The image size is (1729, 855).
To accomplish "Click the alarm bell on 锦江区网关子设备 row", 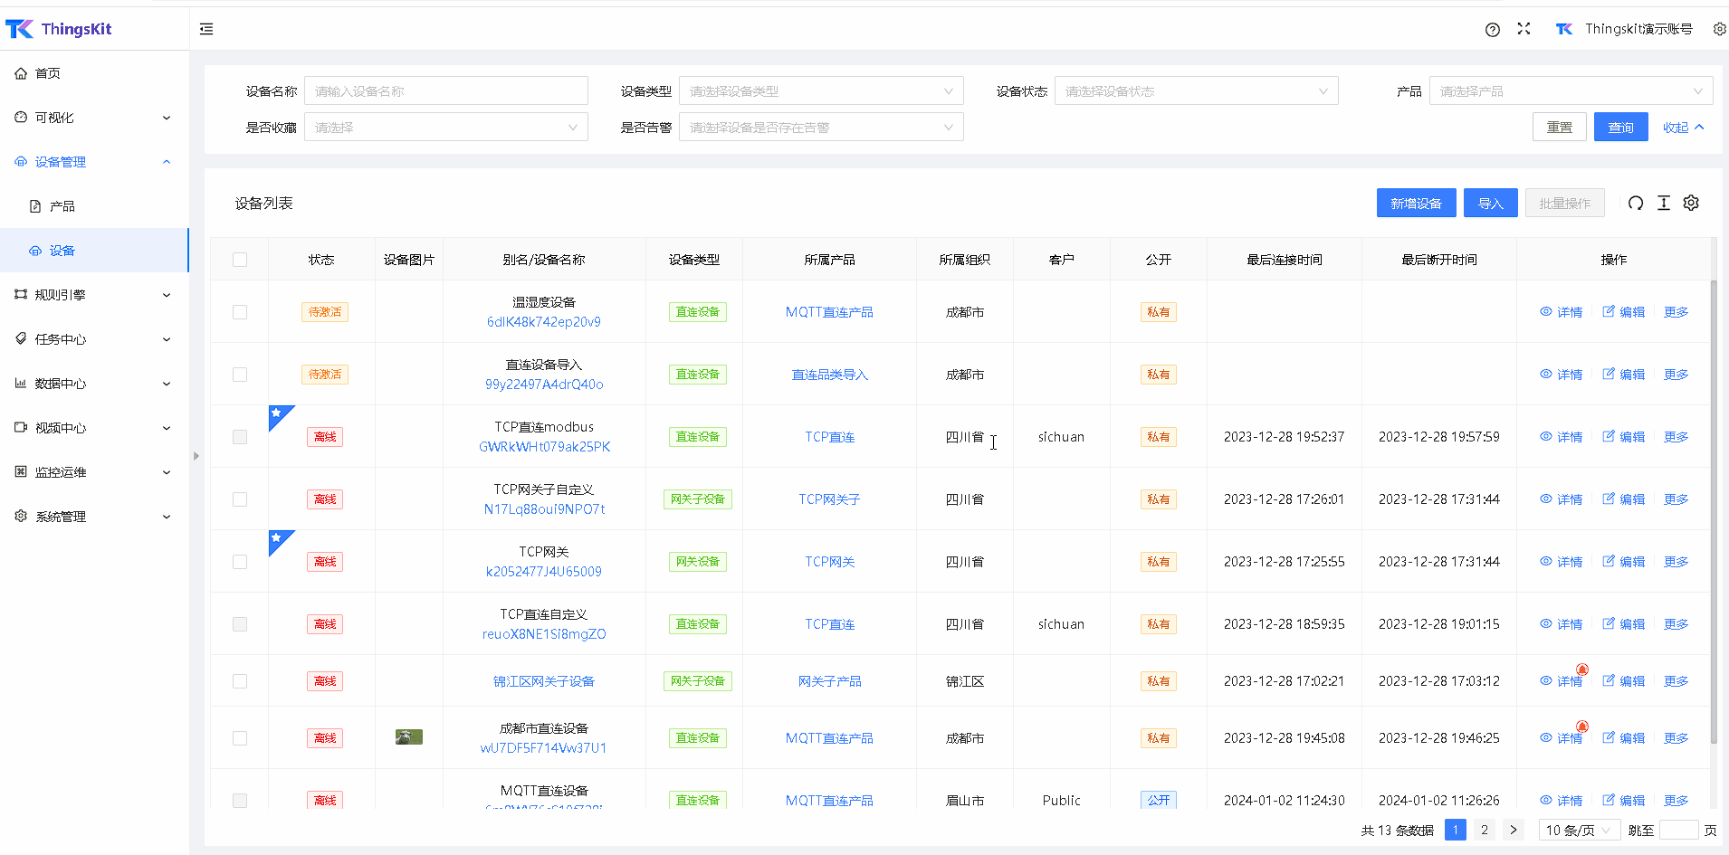I will 1582,670.
